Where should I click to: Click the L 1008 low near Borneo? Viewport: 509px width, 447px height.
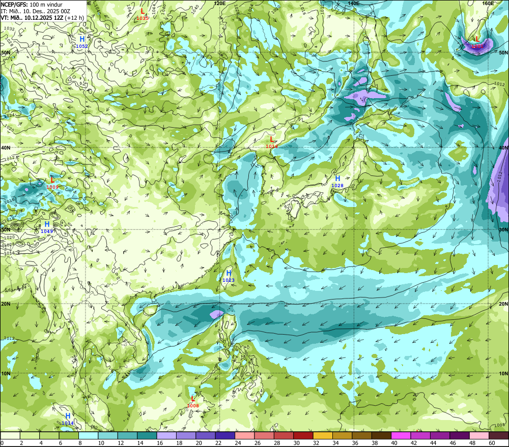pos(193,402)
